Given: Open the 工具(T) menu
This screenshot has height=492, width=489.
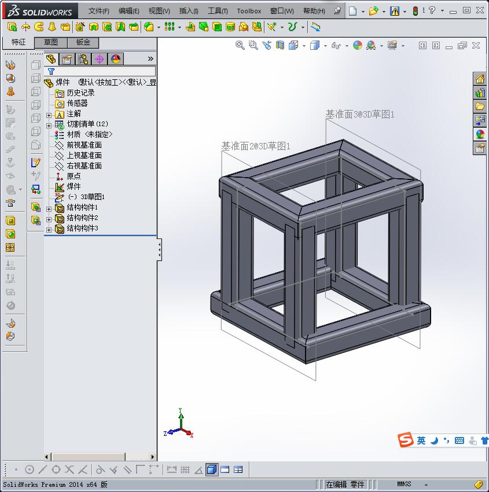Looking at the screenshot, I should (218, 11).
